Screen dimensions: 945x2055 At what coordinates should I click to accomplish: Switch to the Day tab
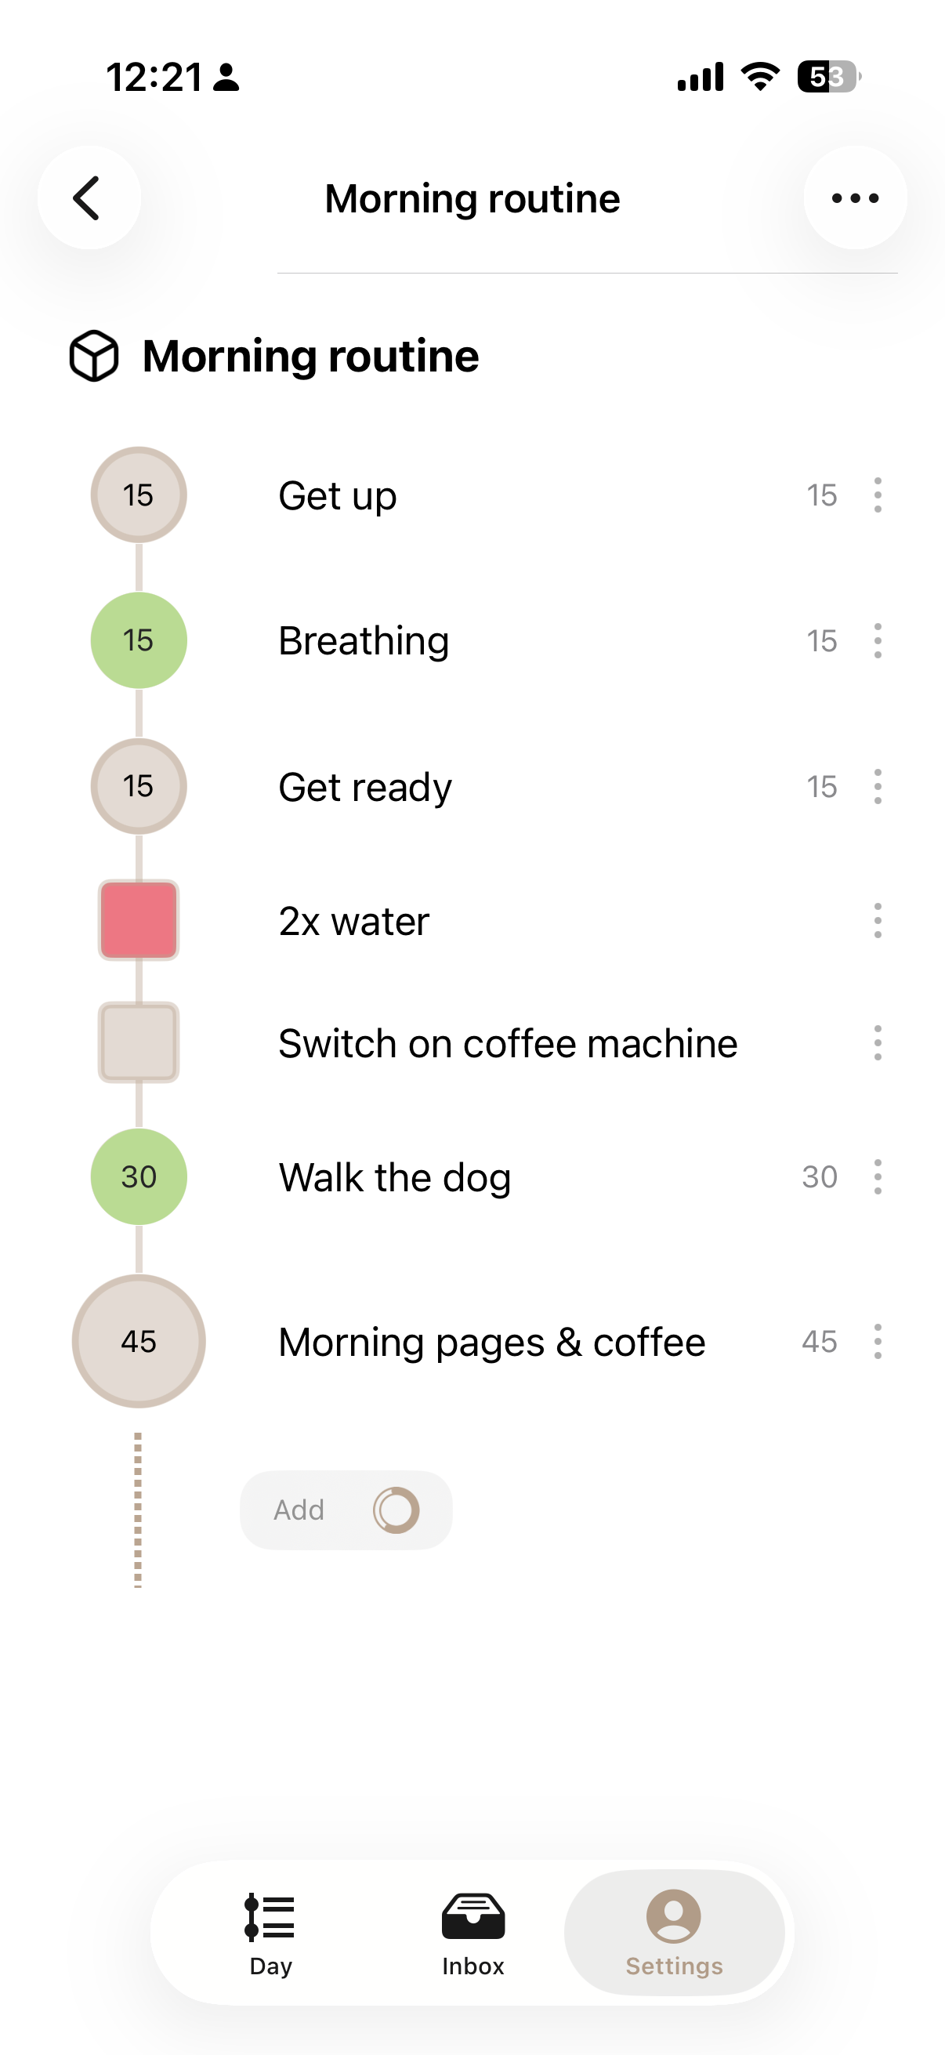tap(270, 1931)
